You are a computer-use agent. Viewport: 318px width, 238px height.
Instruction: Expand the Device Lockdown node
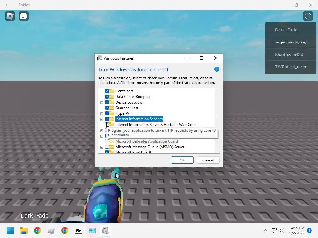coord(102,103)
